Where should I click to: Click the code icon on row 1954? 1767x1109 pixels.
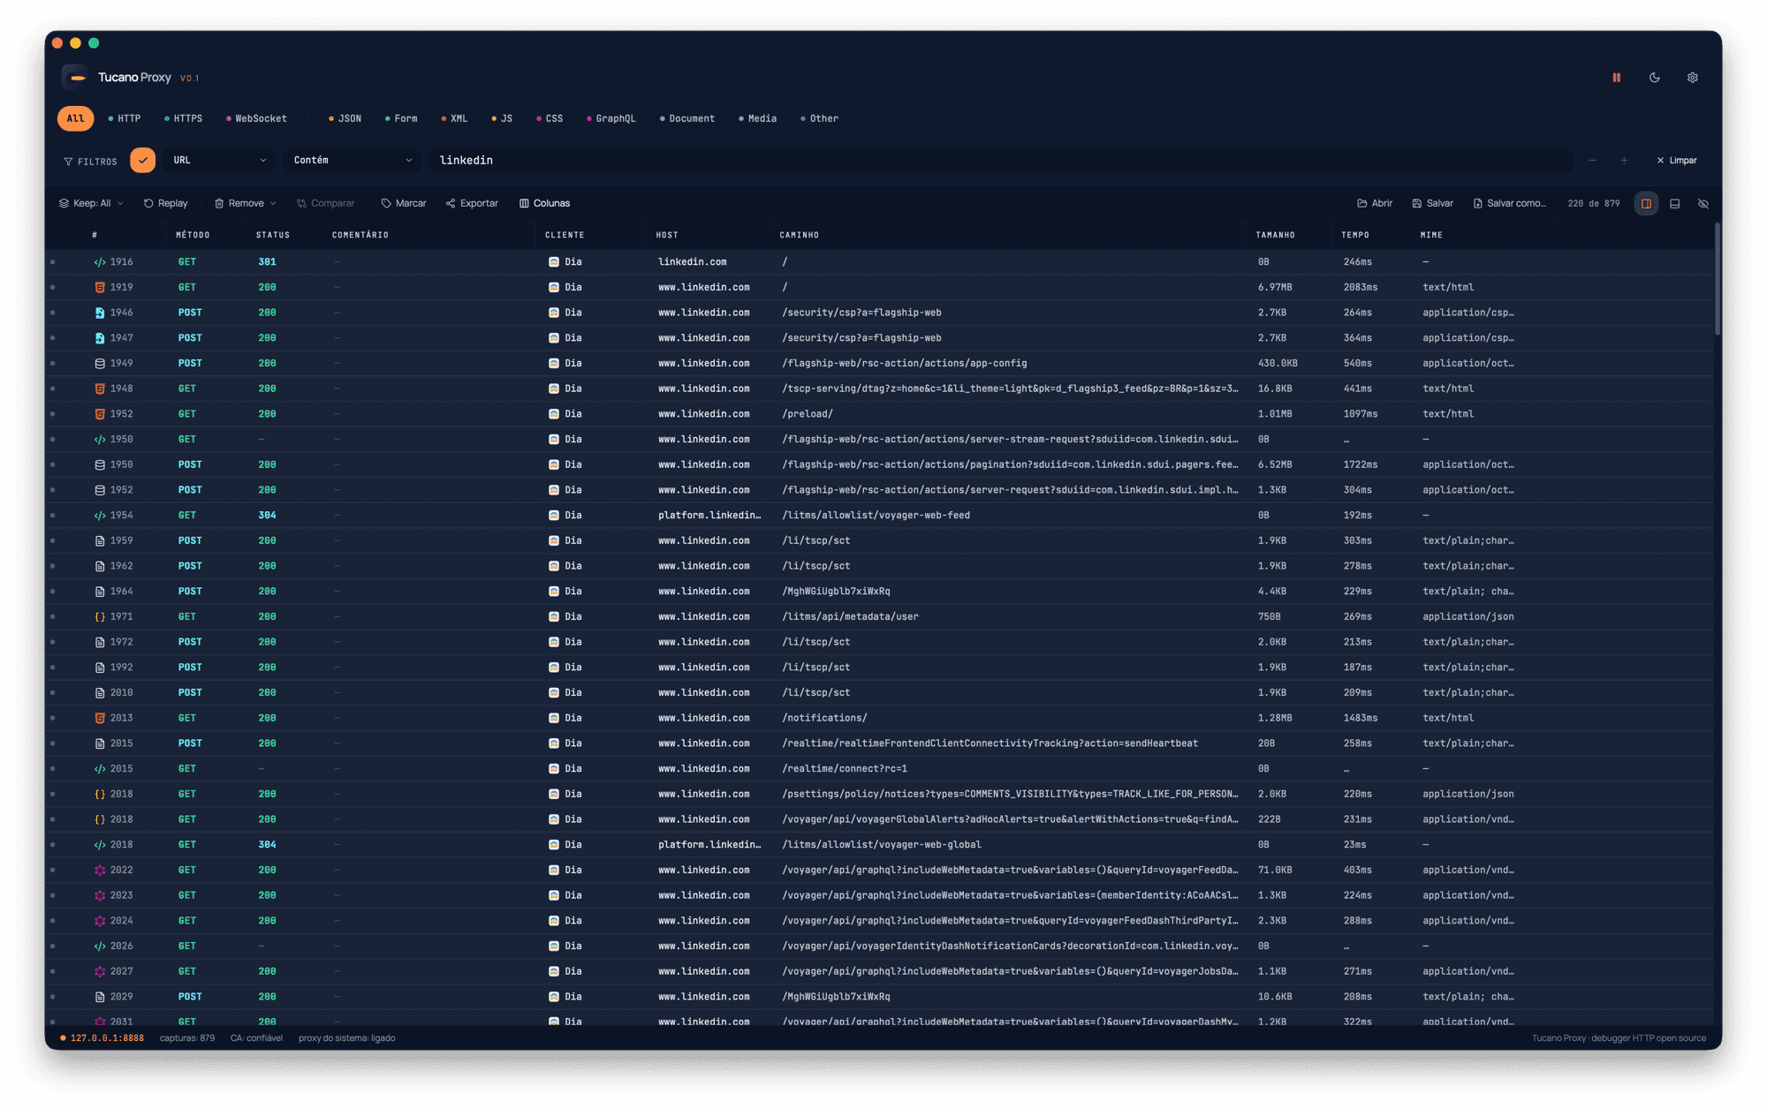point(100,516)
